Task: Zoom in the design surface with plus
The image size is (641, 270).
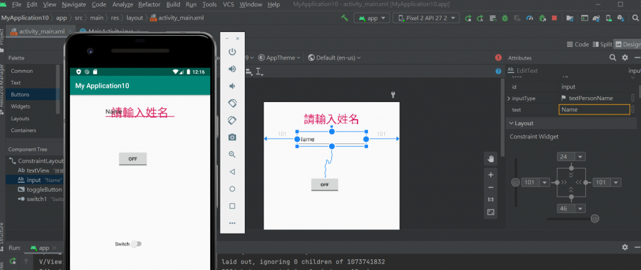Action: 491,175
